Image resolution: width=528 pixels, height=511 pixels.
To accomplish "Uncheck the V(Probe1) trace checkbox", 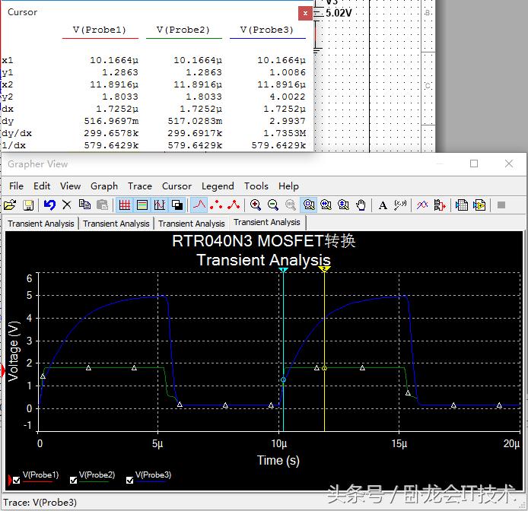I will 17,480.
